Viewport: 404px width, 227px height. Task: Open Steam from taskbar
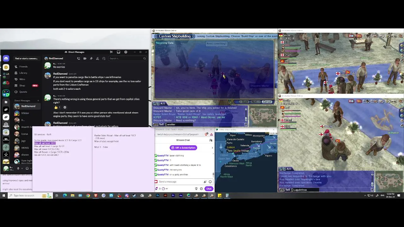[x=134, y=195]
